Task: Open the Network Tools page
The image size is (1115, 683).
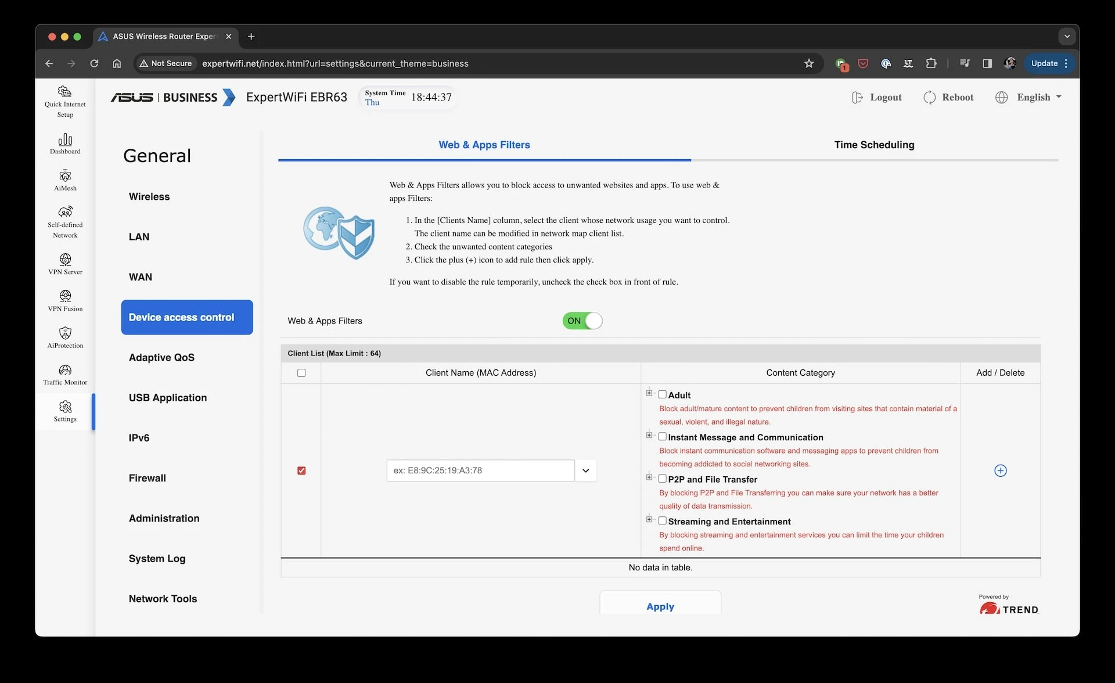Action: coord(163,599)
